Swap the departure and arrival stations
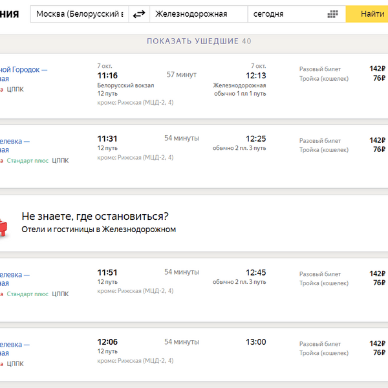388x388 pixels. point(138,14)
